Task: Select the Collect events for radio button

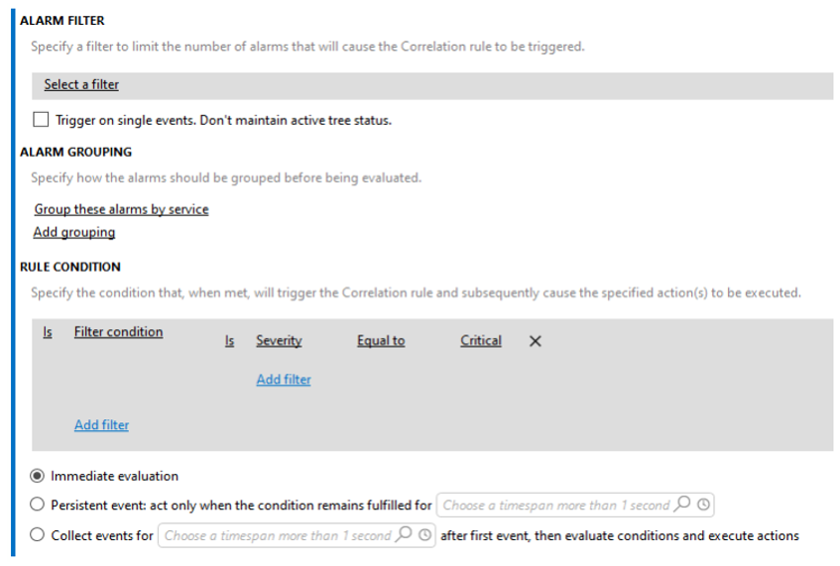Action: point(38,535)
